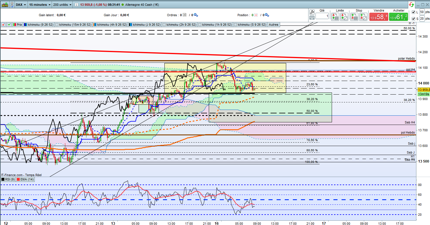Viewport: 430px width, 225px height.
Task: Click the date marker 17 on the time axis
Action: click(x=324, y=223)
